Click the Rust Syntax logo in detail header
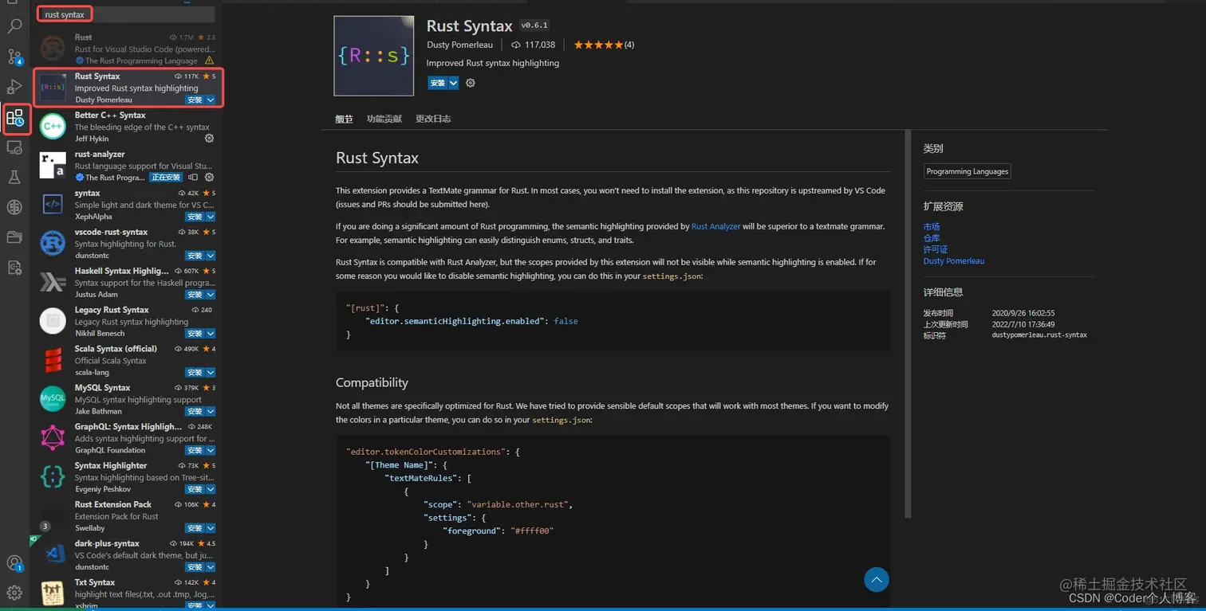This screenshot has height=611, width=1206. [x=374, y=56]
